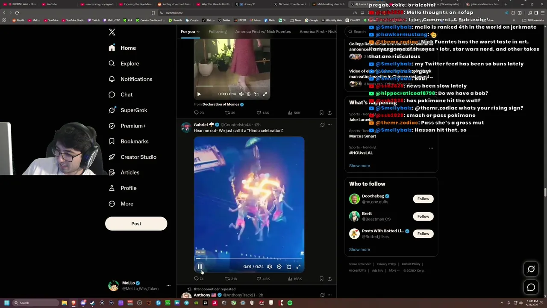The height and width of the screenshot is (308, 547).
Task: Open the #HOUvsLAL trending topic
Action: [x=361, y=153]
